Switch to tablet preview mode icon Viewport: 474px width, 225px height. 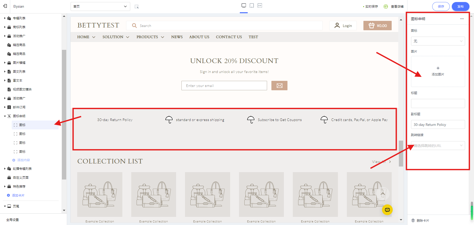point(252,6)
